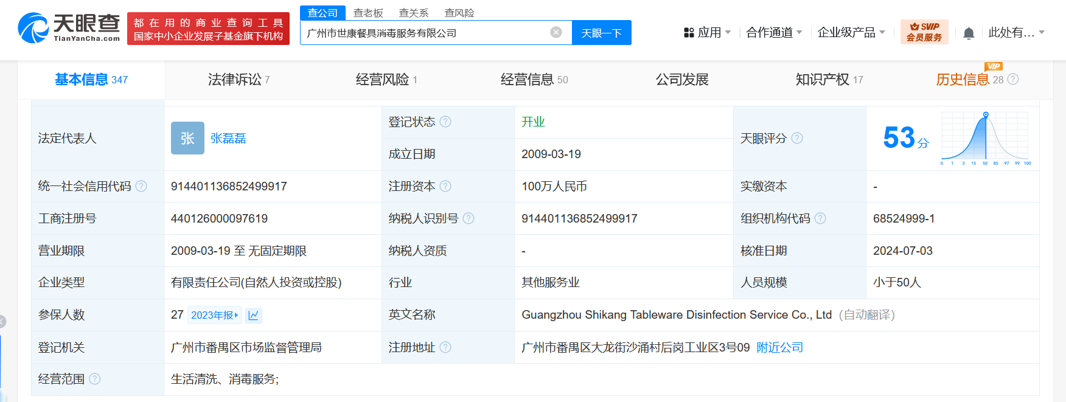Select the 基本信息 tab
Screen dimensions: 1066x402
coord(91,80)
